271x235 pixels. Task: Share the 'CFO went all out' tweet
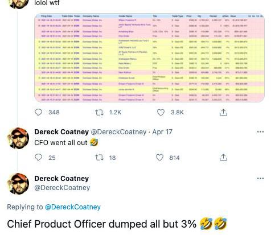(x=223, y=158)
